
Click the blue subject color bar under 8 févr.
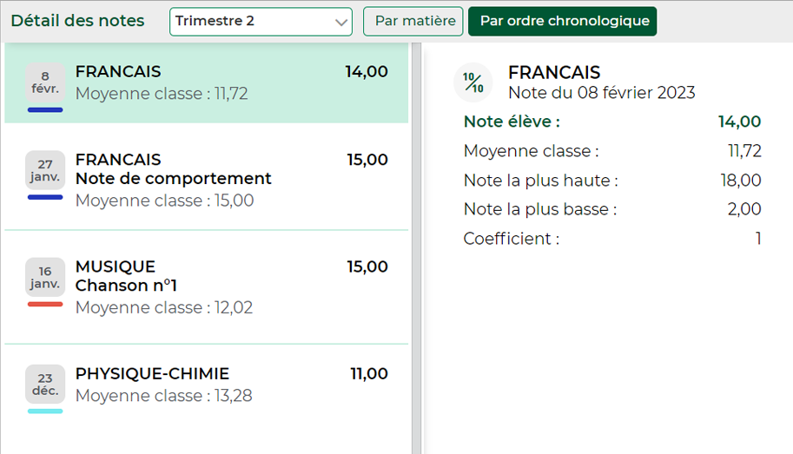(x=45, y=109)
